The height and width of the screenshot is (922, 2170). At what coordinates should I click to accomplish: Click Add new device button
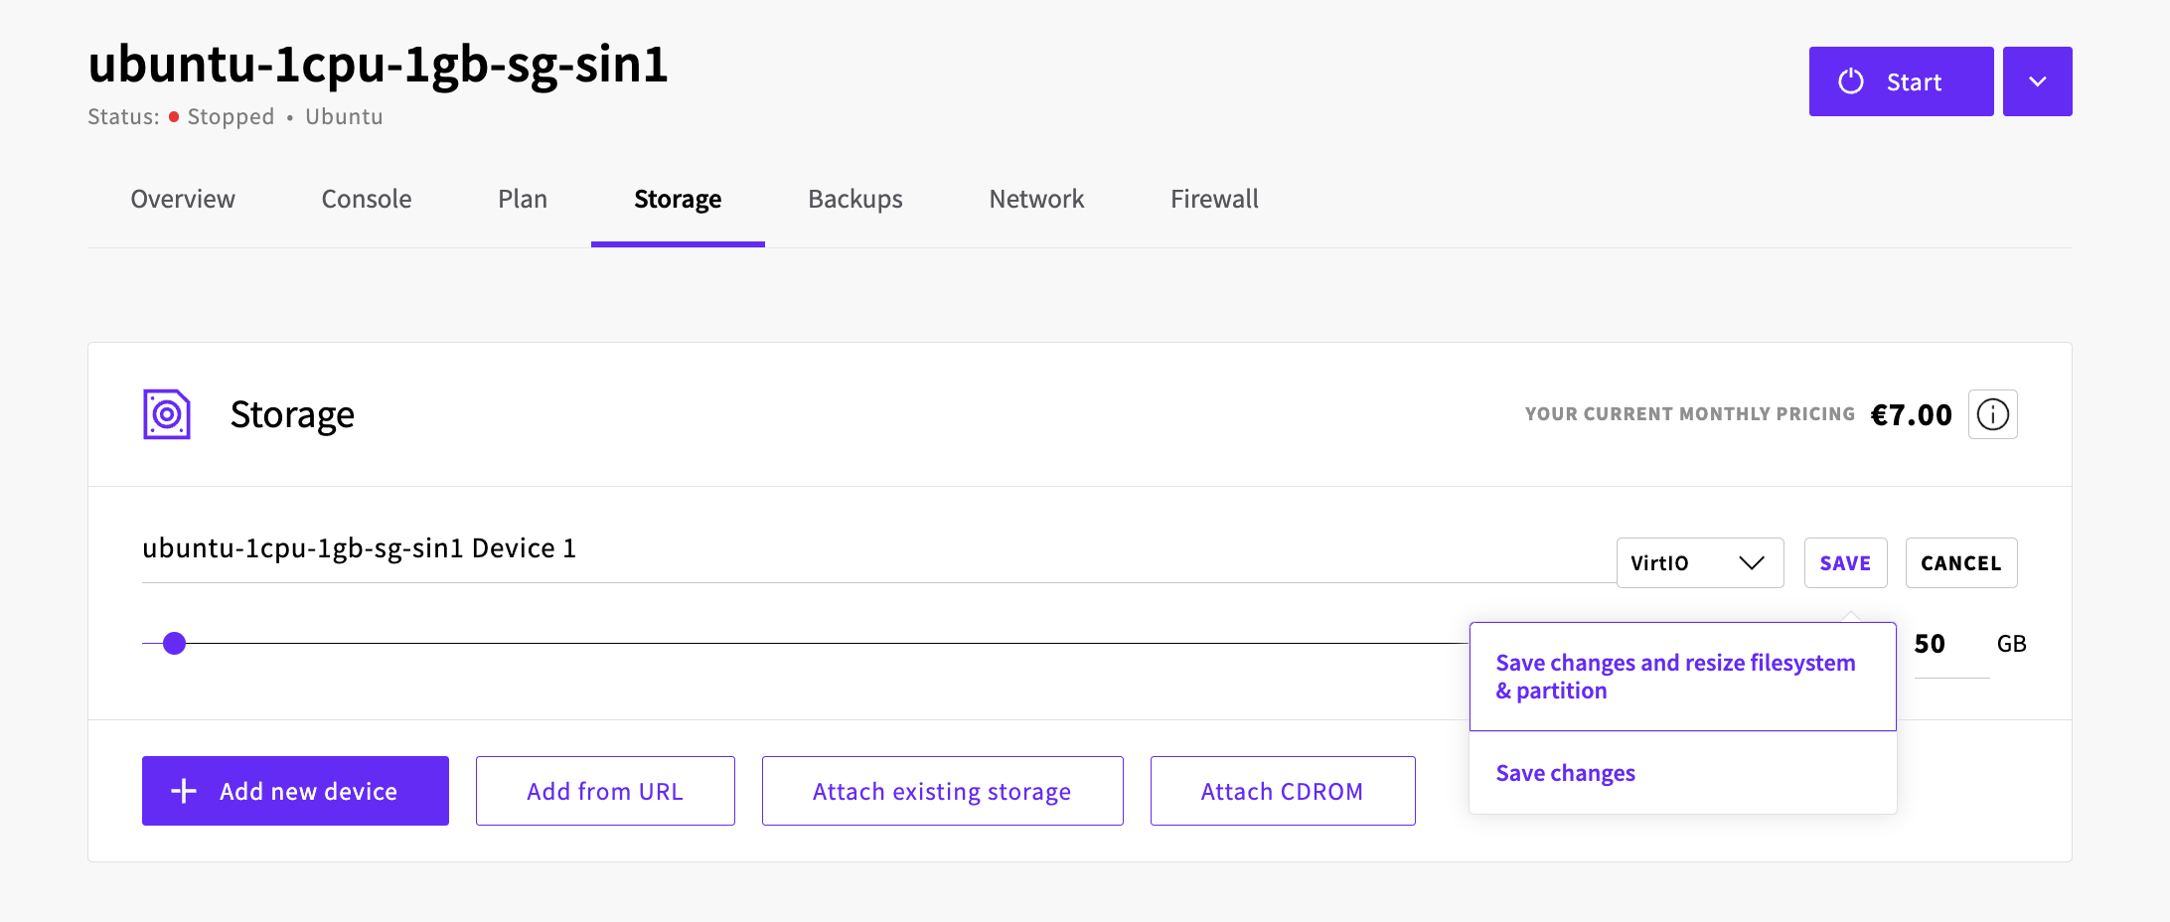[x=295, y=791]
